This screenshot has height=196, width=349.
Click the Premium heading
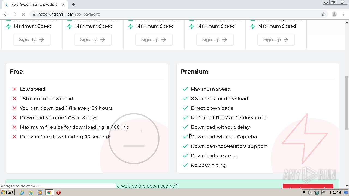[x=194, y=71]
